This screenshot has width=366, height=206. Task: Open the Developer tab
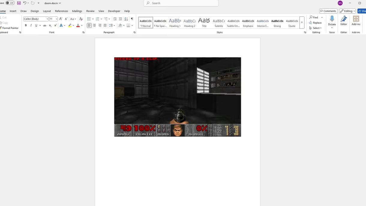114,11
